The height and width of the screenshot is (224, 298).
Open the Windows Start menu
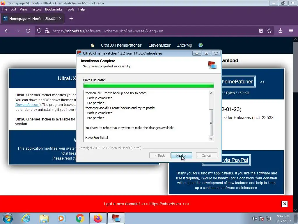(x=8, y=218)
